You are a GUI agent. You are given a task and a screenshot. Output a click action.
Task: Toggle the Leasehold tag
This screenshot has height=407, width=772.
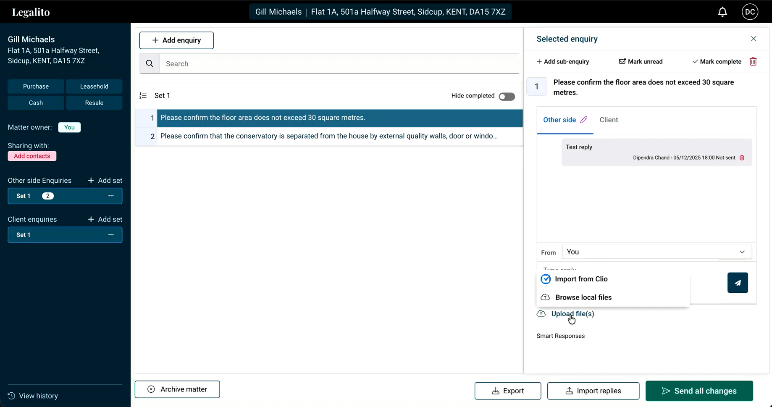click(94, 87)
